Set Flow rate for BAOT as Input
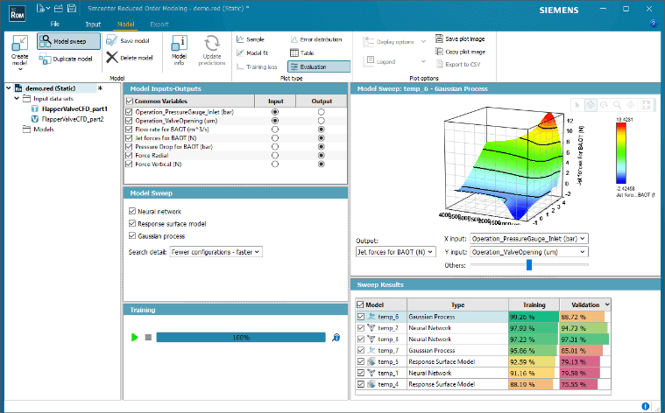The width and height of the screenshot is (665, 413). pyautogui.click(x=275, y=129)
